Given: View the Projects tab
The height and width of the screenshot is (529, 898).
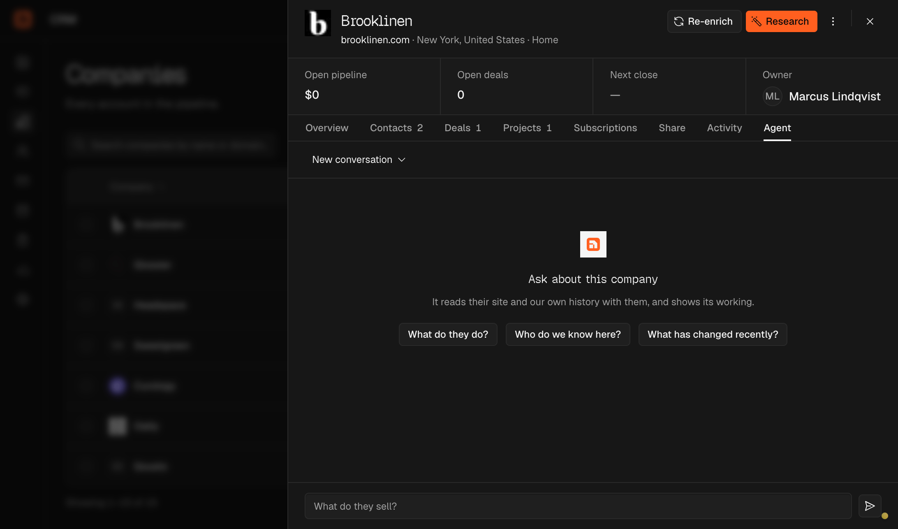Looking at the screenshot, I should 528,128.
